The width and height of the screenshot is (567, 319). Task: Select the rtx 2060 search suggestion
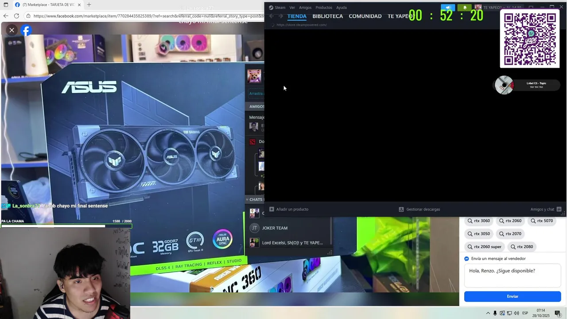point(510,221)
